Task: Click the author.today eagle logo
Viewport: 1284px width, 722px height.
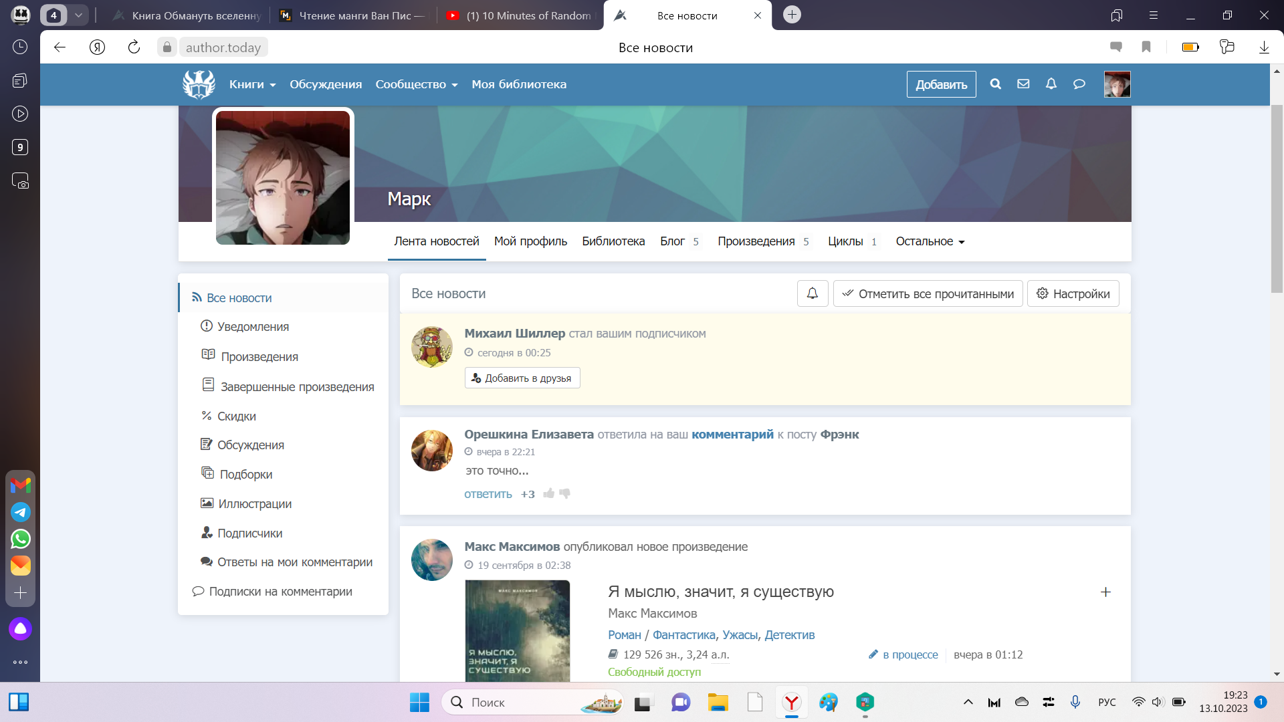Action: (x=199, y=84)
